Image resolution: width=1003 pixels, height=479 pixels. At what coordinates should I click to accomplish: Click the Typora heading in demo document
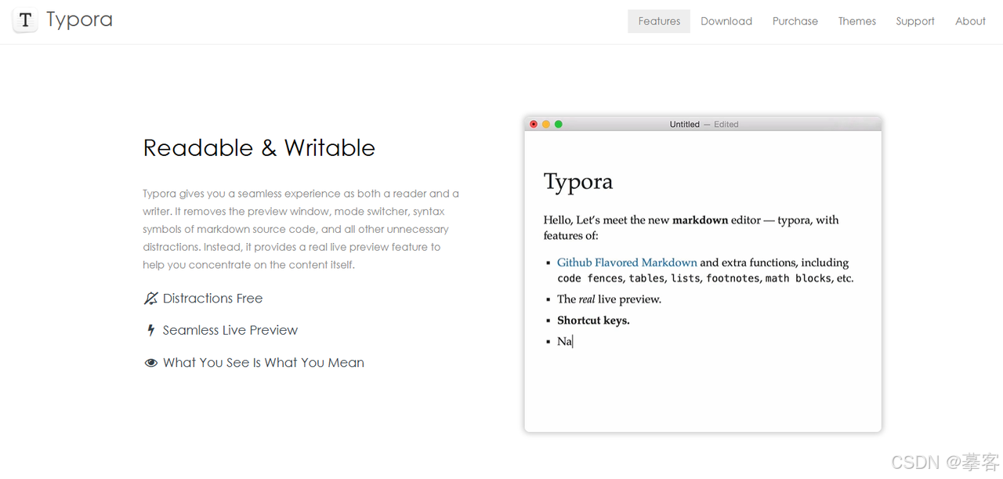click(578, 182)
